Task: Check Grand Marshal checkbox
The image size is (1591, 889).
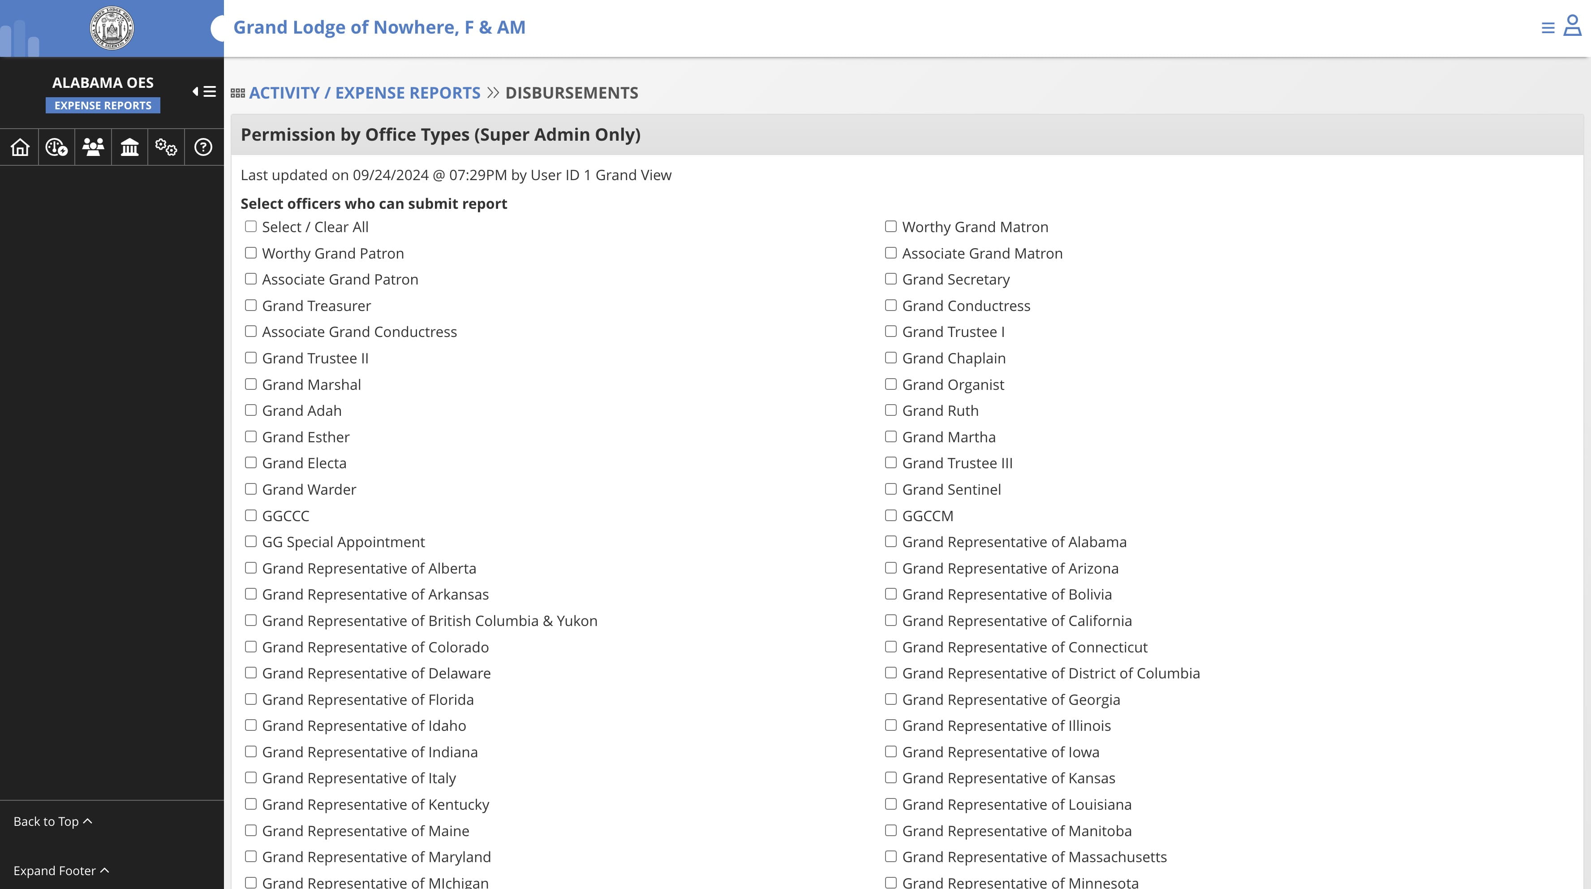Action: tap(251, 384)
